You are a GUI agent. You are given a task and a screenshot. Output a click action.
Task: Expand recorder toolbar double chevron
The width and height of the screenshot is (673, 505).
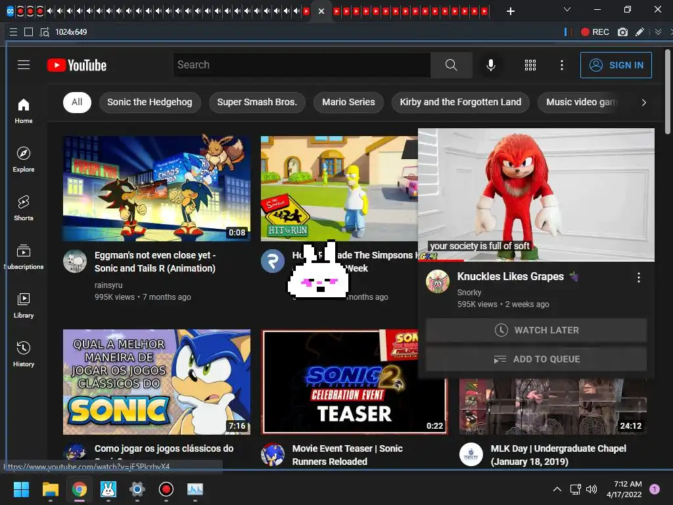[657, 32]
